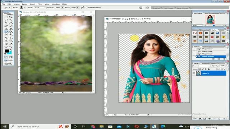Click the background cyan color swatch

pos(10,53)
